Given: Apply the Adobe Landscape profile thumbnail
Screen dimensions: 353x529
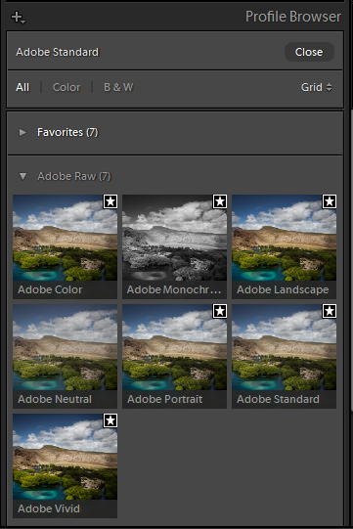Looking at the screenshot, I should 285,246.
